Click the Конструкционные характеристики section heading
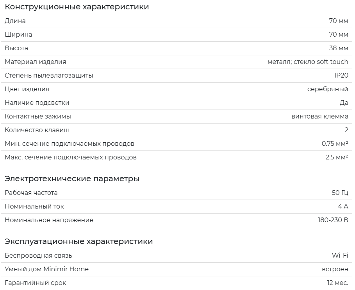The image size is (355, 290). (77, 7)
